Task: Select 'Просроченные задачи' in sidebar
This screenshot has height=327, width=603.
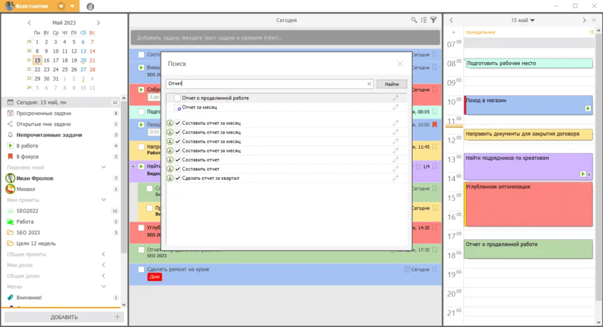Action: tap(44, 114)
